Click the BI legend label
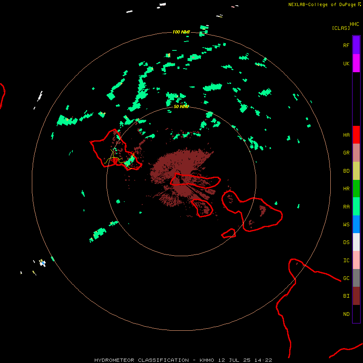The height and width of the screenshot is (363, 363). click(x=346, y=296)
